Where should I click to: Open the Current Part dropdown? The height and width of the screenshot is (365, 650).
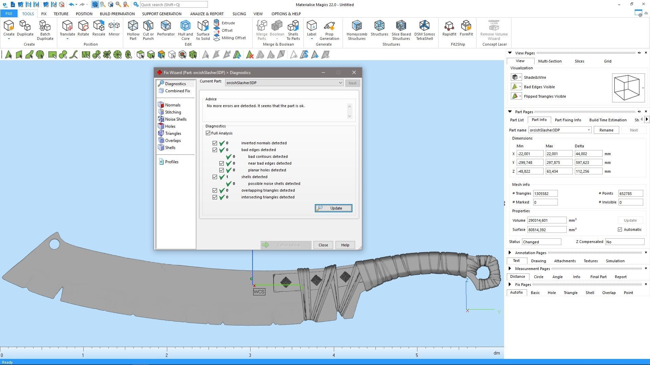(x=340, y=83)
